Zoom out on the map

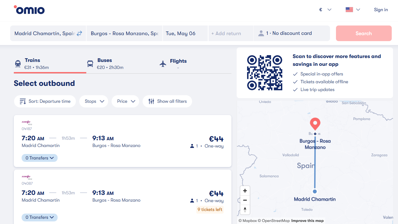pos(245,200)
